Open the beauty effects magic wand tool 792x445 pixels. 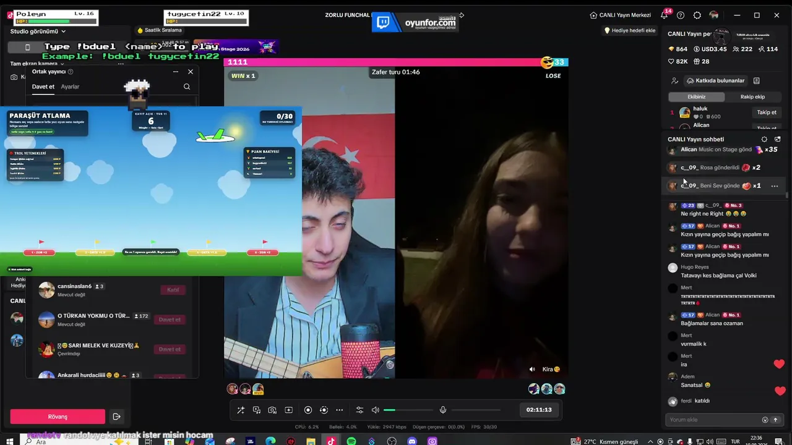click(241, 410)
